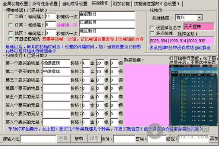219x146 pixels.
Task: Click the third item name field
Action: pyautogui.click(x=56, y=80)
